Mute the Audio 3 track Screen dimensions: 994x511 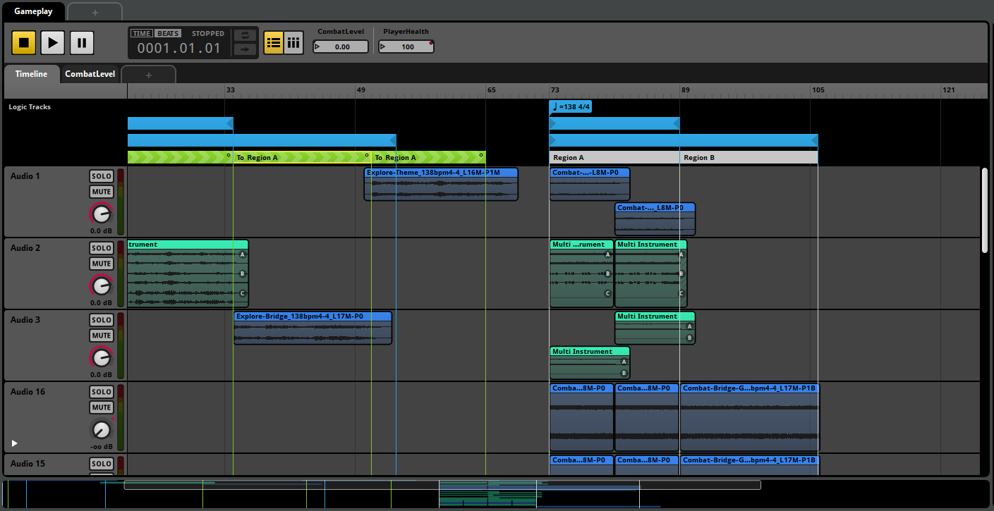click(102, 335)
